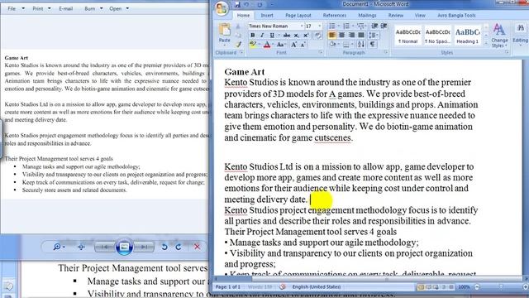The width and height of the screenshot is (529, 298).
Task: Open the Review ribbon tab
Action: pyautogui.click(x=396, y=15)
